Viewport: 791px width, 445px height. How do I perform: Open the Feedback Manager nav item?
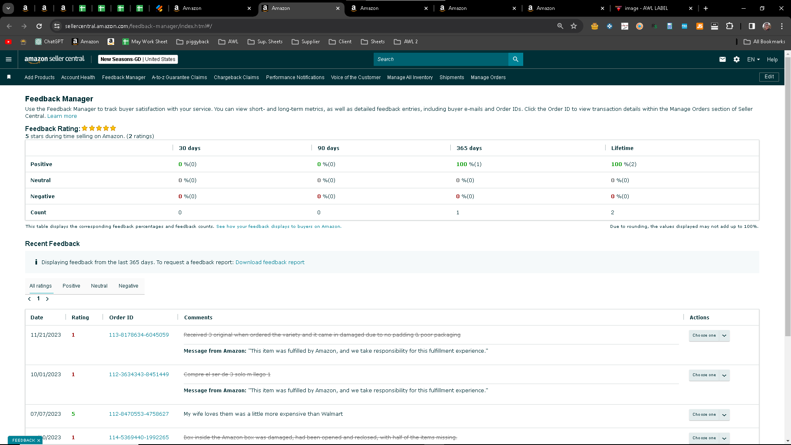pos(124,77)
